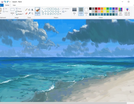Pick the purple color swatch
Screen dimensions: 134x104
pos(116,9)
